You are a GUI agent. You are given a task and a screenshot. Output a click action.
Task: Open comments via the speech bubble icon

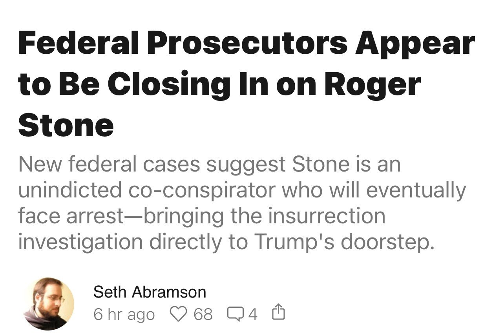[236, 314]
